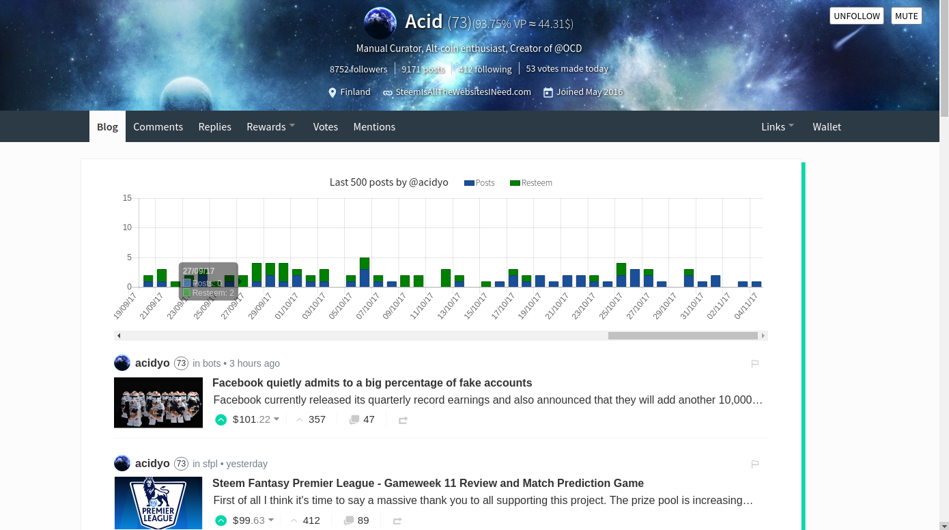Switch to the Blog tab

107,126
